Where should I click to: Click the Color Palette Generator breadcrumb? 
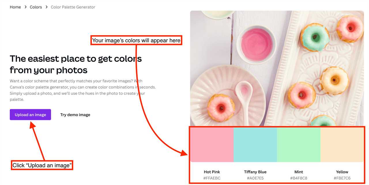(x=73, y=7)
